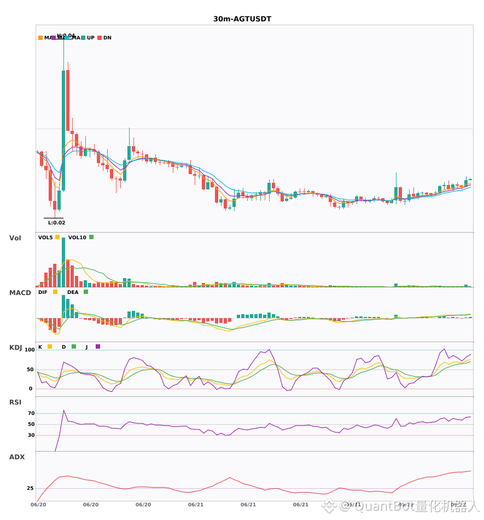Click the RSI axis value 70
The height and width of the screenshot is (520, 484).
click(x=31, y=413)
